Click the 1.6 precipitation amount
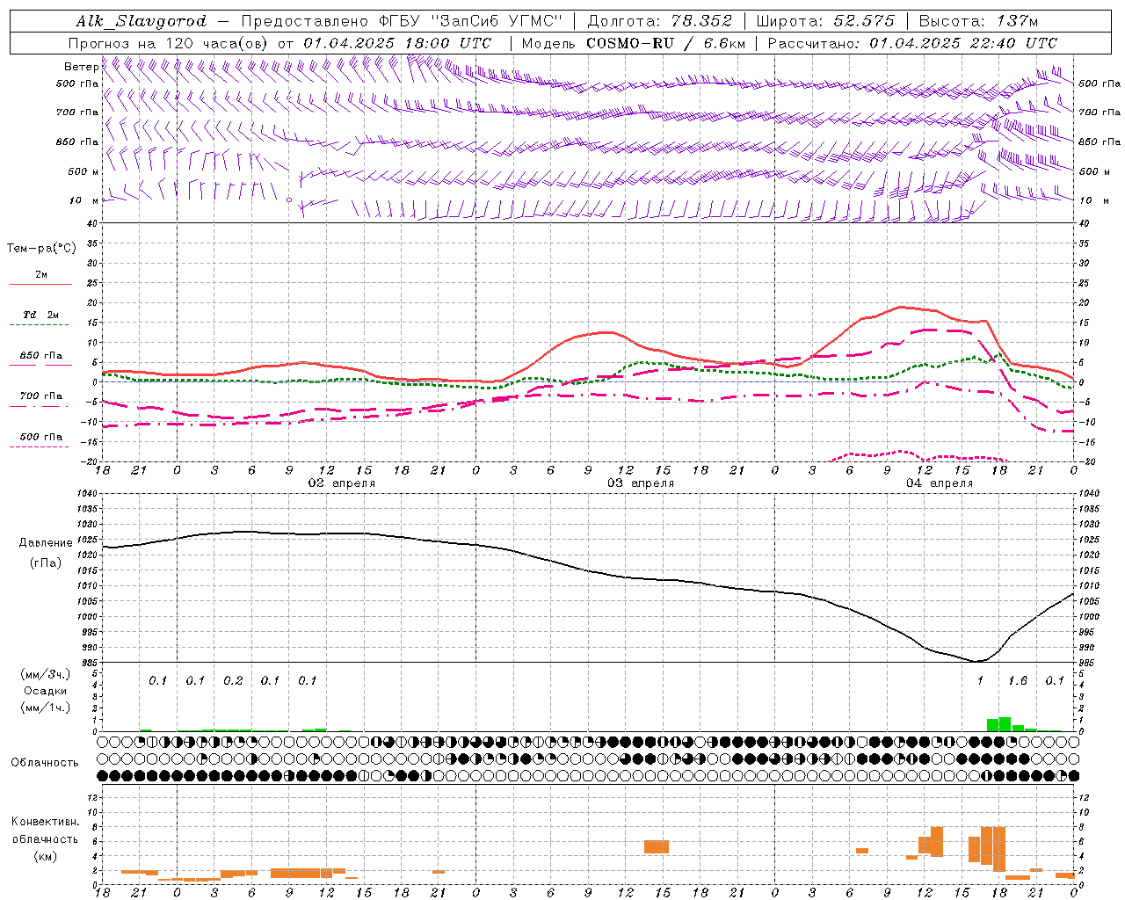The height and width of the screenshot is (900, 1125). 1018,681
